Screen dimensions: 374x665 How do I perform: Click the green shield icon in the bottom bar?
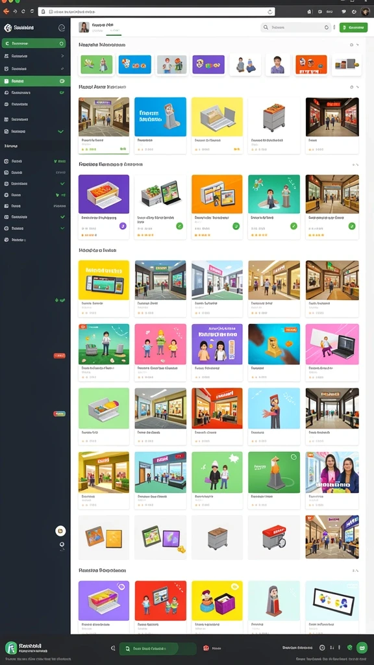point(350,647)
